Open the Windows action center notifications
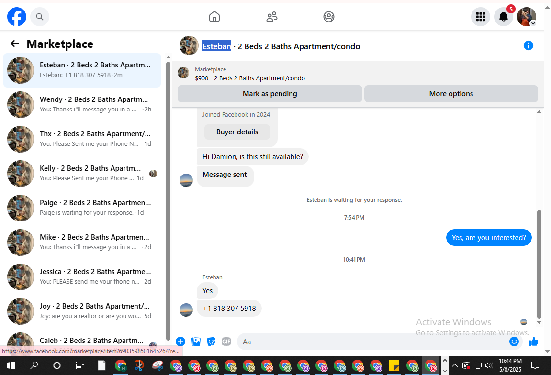 pyautogui.click(x=535, y=366)
